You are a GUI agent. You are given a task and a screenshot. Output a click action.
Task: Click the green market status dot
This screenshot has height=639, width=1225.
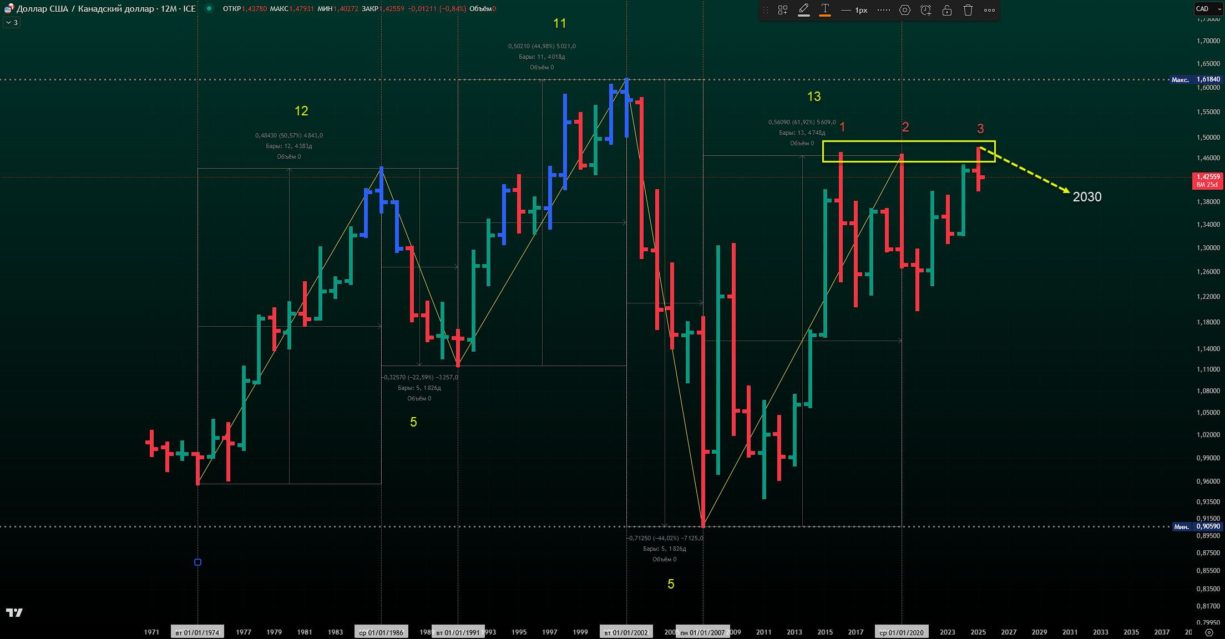209,8
